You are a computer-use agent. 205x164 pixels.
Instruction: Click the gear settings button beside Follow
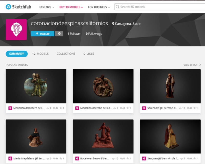coord(59,34)
